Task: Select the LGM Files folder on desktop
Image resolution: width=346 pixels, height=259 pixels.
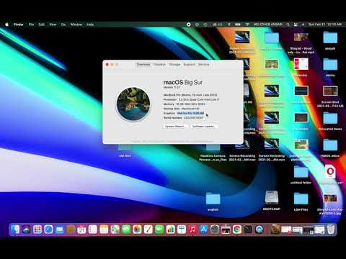Action: [x=301, y=201]
